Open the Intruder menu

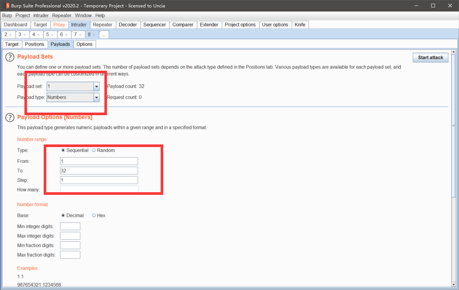pyautogui.click(x=41, y=16)
